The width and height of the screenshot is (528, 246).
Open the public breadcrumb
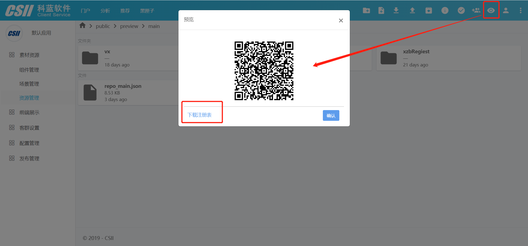click(x=103, y=26)
